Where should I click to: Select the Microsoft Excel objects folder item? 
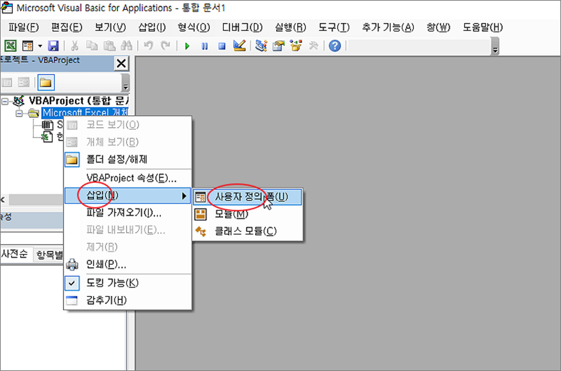[85, 112]
